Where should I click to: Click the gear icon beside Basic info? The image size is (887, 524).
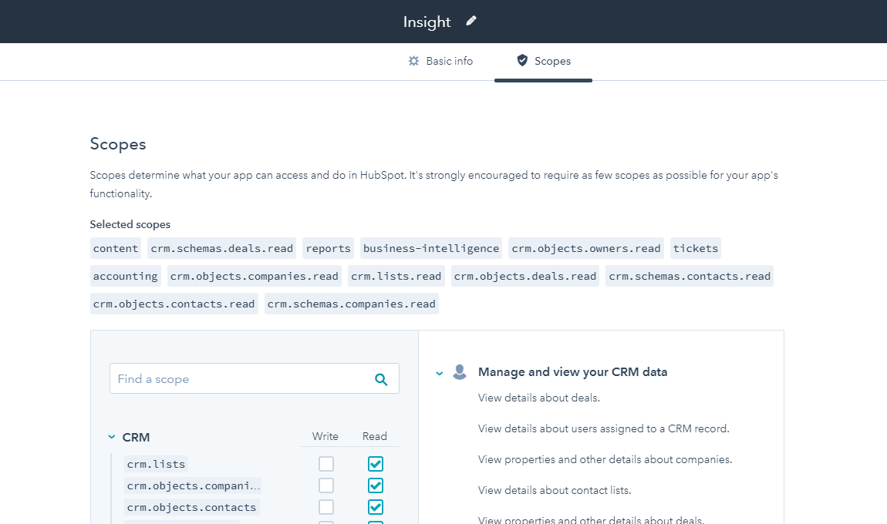pos(413,60)
